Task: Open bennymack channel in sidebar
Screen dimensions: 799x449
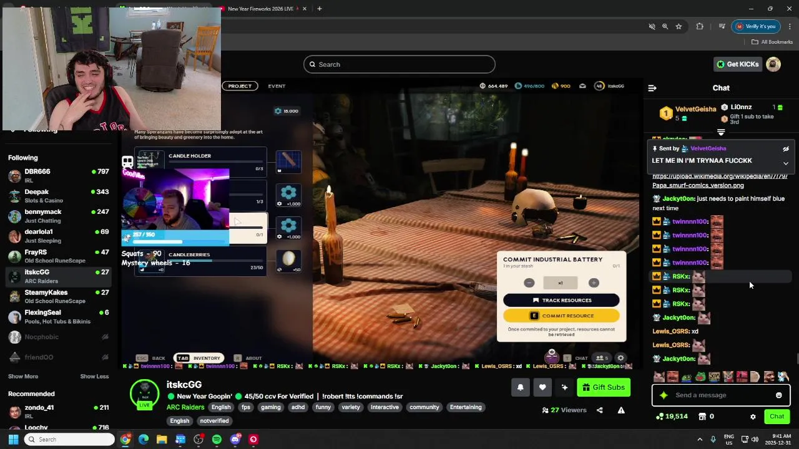Action: coord(59,216)
